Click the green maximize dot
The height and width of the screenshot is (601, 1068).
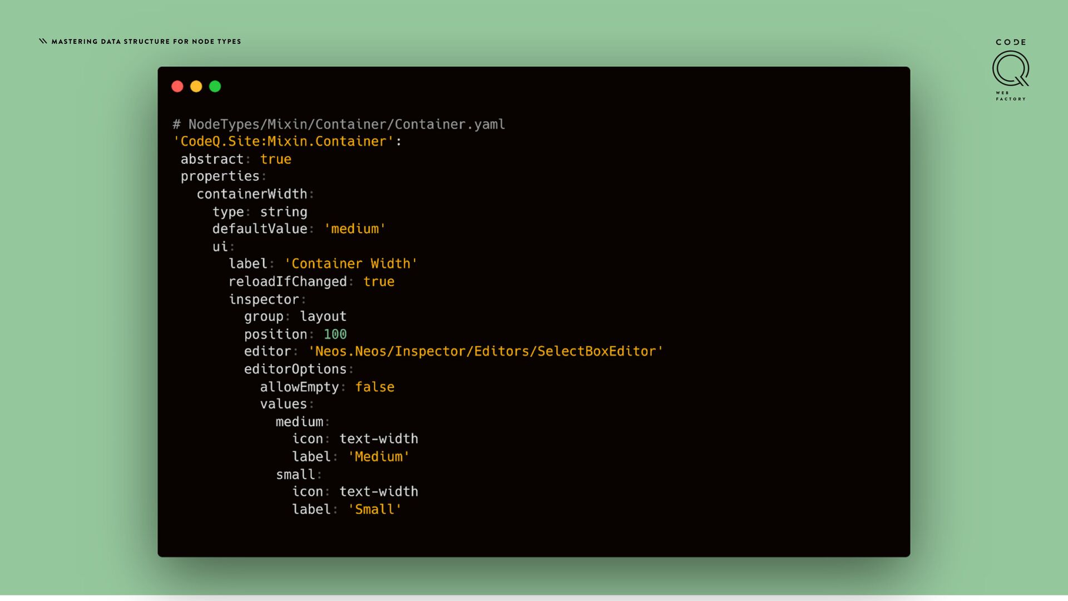(215, 86)
